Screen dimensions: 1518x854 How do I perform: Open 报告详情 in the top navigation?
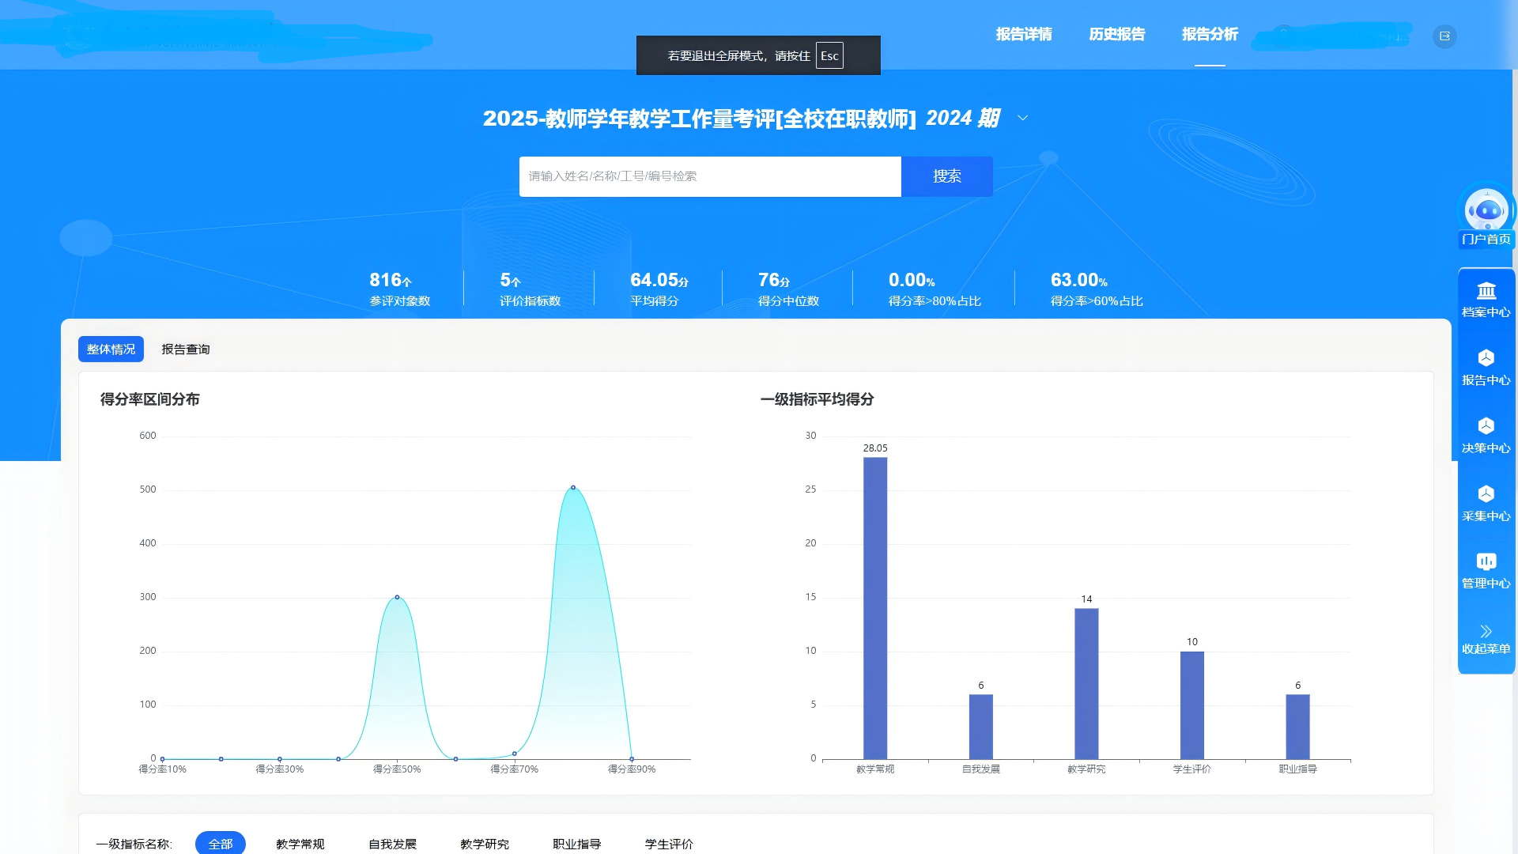pyautogui.click(x=1024, y=34)
